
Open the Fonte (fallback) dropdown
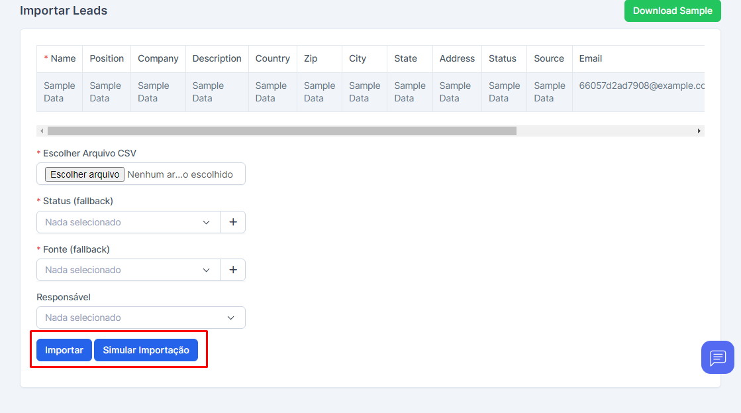(128, 270)
